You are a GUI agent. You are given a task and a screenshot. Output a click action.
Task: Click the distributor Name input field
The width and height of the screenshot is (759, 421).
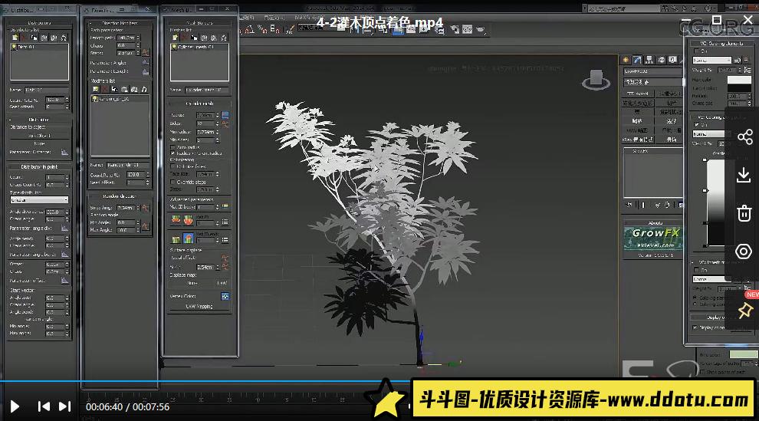(x=47, y=90)
